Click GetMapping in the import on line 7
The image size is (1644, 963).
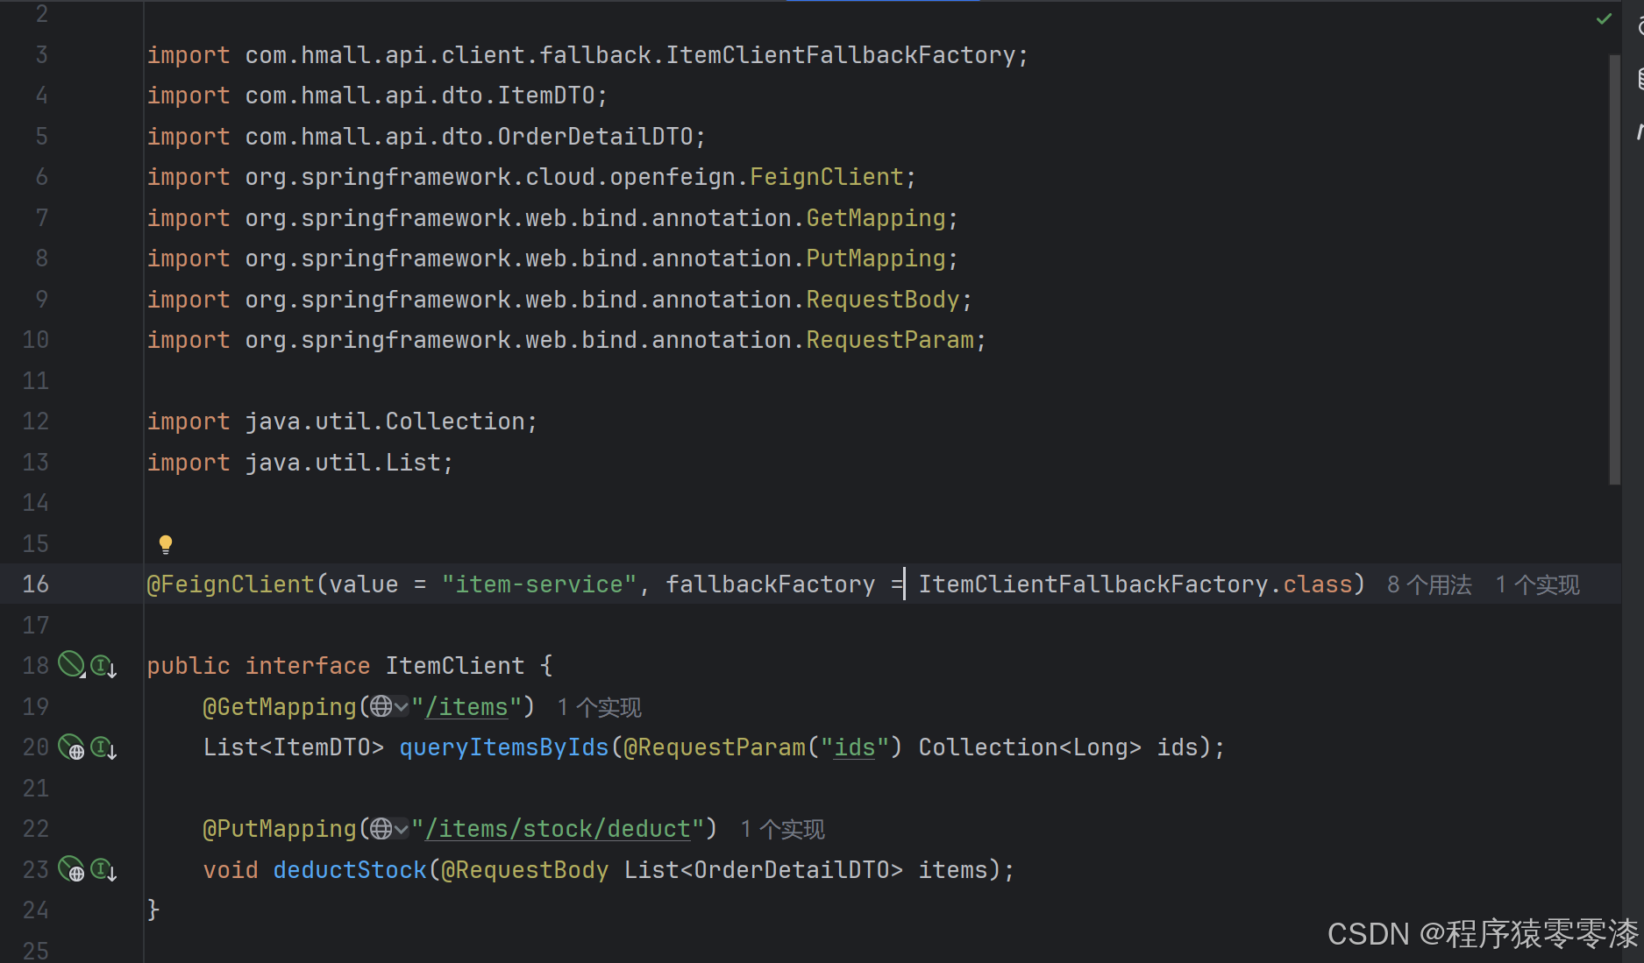coord(876,218)
